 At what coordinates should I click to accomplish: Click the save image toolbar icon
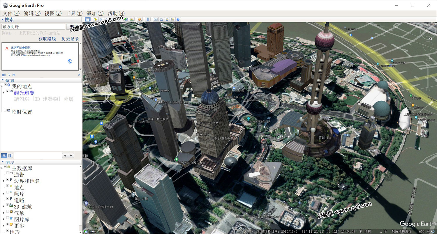(x=167, y=19)
